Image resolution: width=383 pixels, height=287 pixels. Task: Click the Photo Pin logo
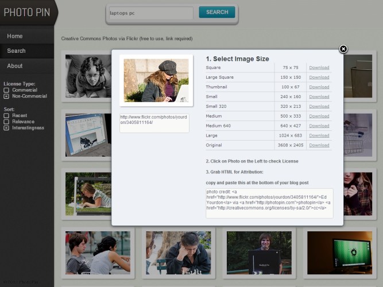(27, 12)
